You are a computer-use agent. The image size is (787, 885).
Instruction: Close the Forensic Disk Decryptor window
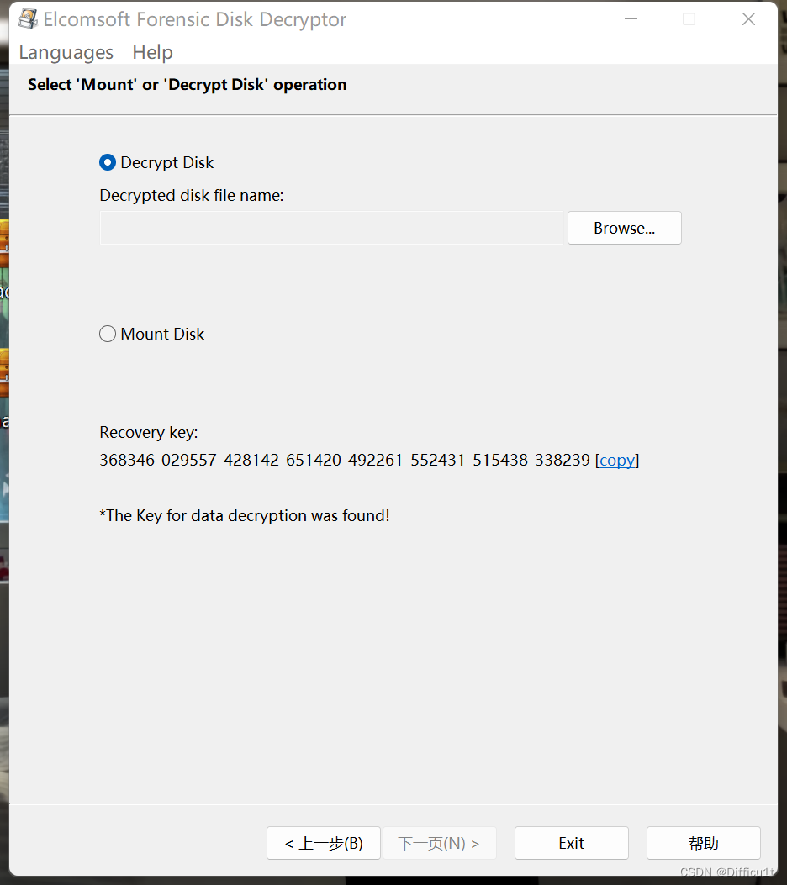tap(748, 19)
